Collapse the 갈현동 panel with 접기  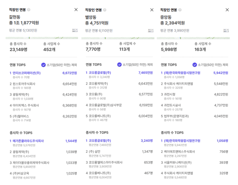click(75, 30)
